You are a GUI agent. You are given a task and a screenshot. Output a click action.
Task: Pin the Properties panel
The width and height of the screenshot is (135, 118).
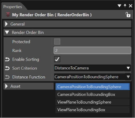coord(125,6)
